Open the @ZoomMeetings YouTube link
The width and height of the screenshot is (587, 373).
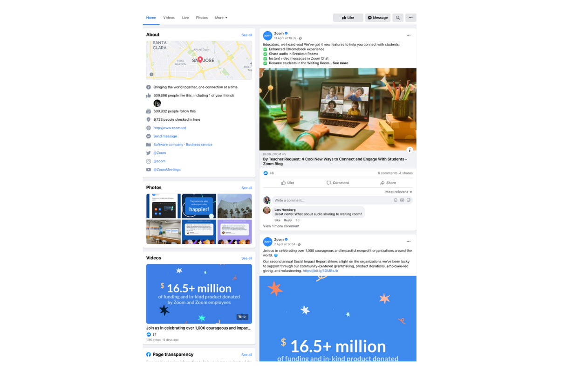(x=167, y=170)
